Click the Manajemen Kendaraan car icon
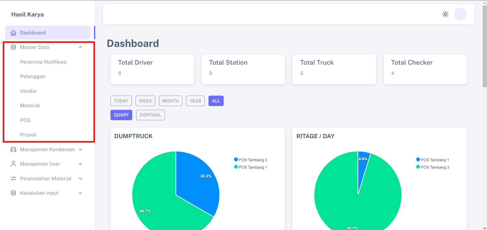The width and height of the screenshot is (487, 230). [13, 149]
